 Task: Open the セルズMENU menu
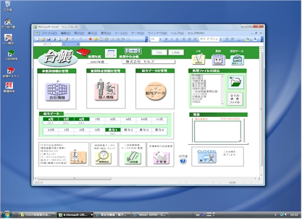pyautogui.click(x=196, y=33)
